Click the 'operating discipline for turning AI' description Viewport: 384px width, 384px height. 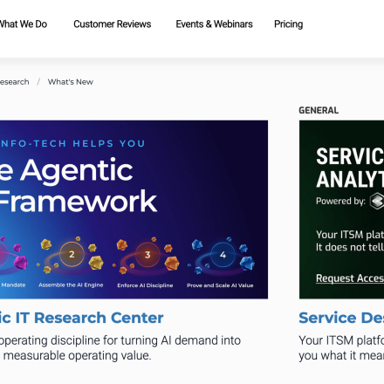pyautogui.click(x=120, y=348)
